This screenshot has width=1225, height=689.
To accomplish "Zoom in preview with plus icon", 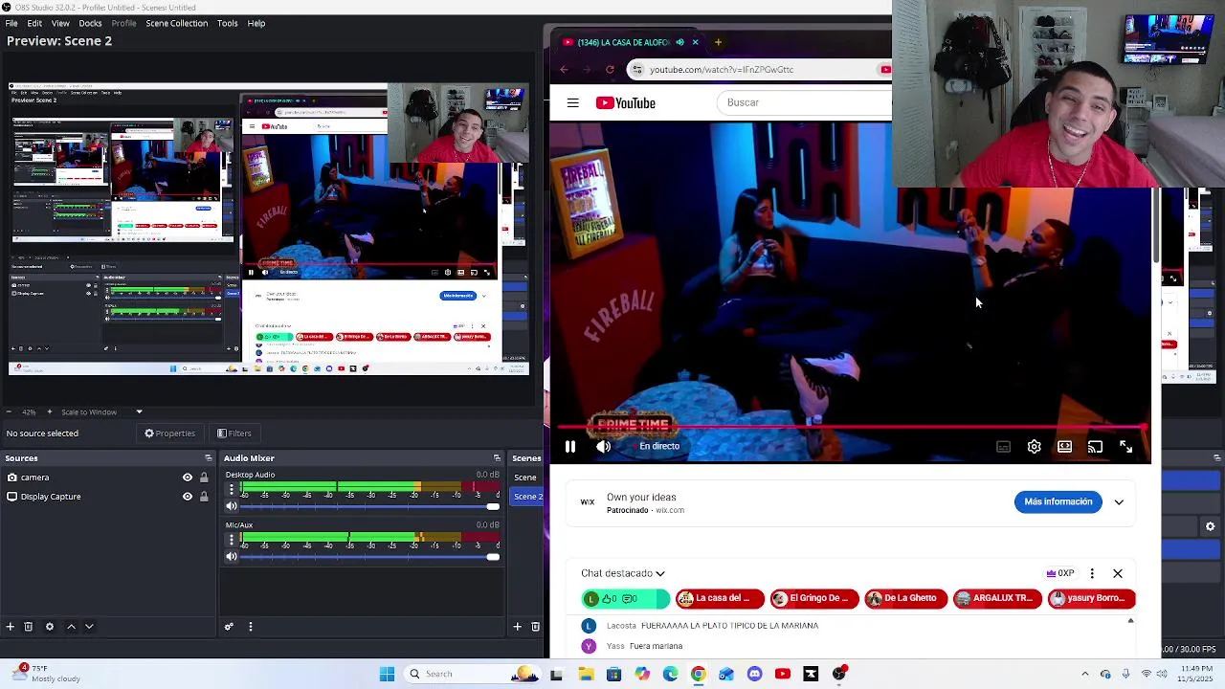I will (x=49, y=412).
